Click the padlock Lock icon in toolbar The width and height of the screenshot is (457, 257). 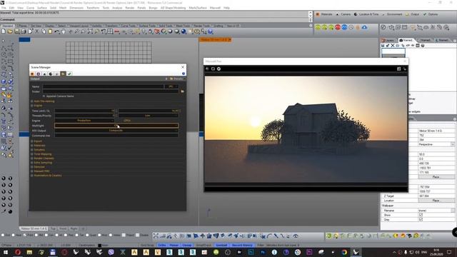point(151,31)
